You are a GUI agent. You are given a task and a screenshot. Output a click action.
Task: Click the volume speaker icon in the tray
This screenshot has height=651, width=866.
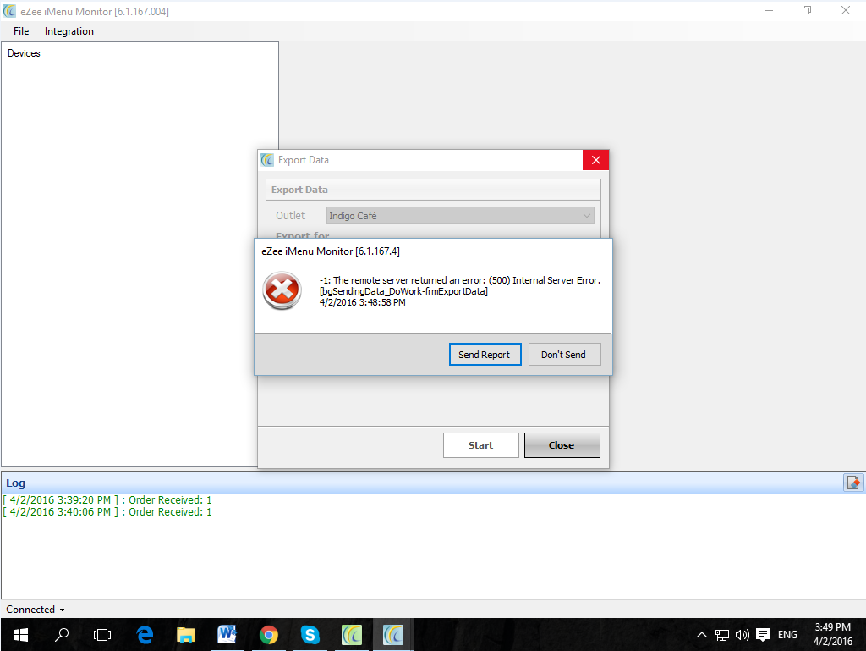click(743, 635)
